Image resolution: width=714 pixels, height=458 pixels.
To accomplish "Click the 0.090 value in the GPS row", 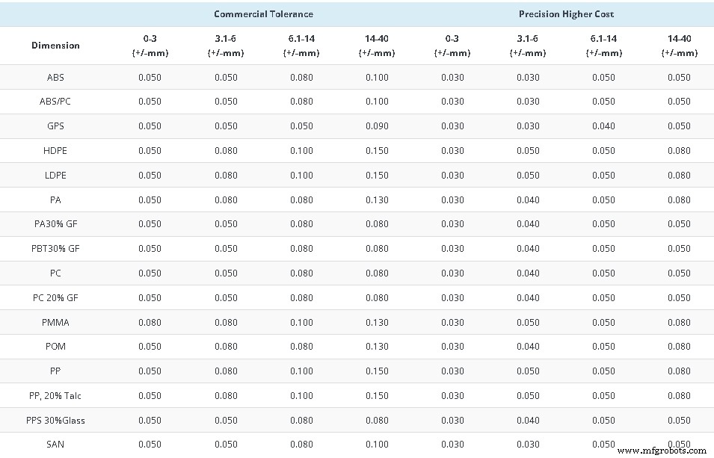I will point(377,126).
